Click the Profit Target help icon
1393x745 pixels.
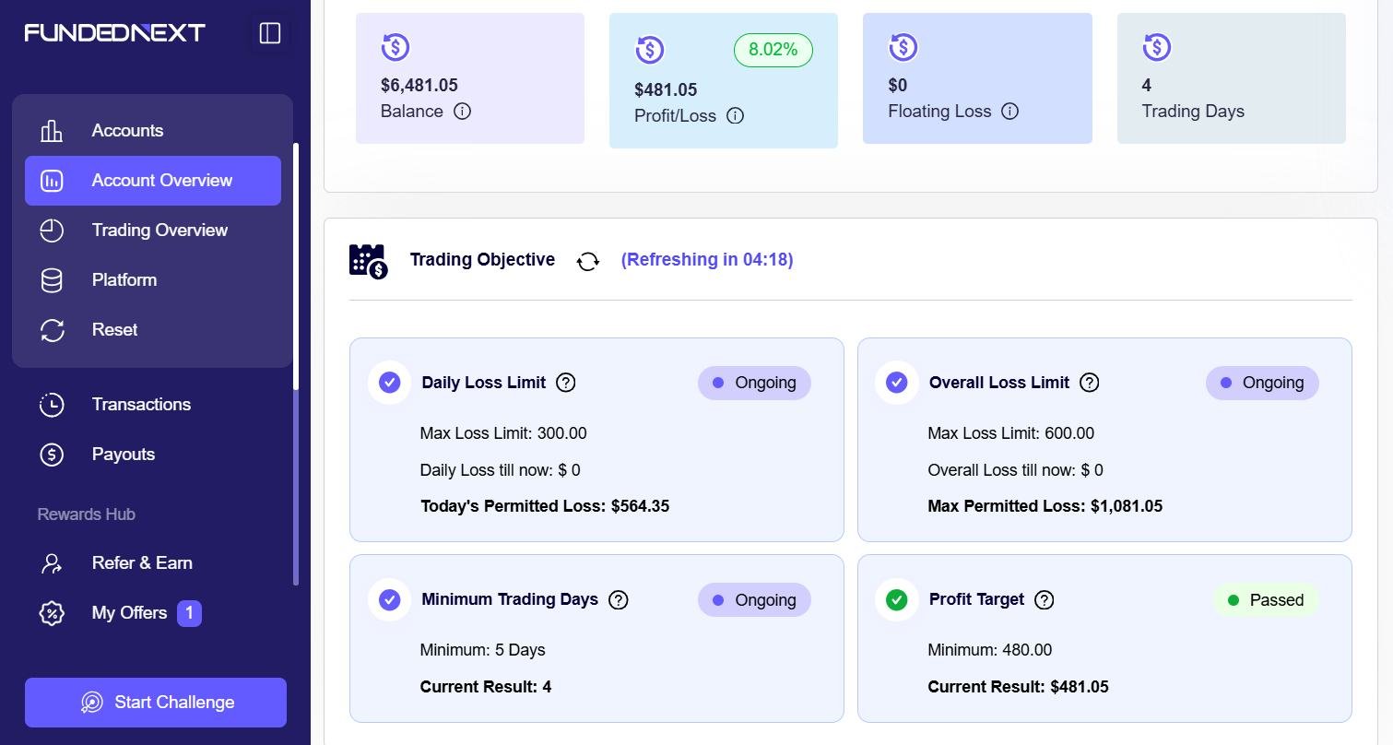pos(1045,600)
